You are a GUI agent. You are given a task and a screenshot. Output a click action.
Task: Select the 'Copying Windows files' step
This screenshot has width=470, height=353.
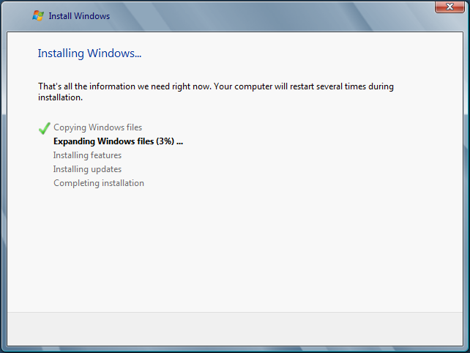tap(97, 127)
